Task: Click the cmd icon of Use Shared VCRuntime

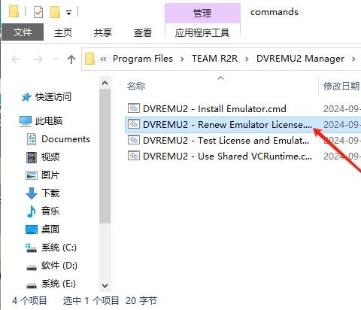Action: point(134,156)
